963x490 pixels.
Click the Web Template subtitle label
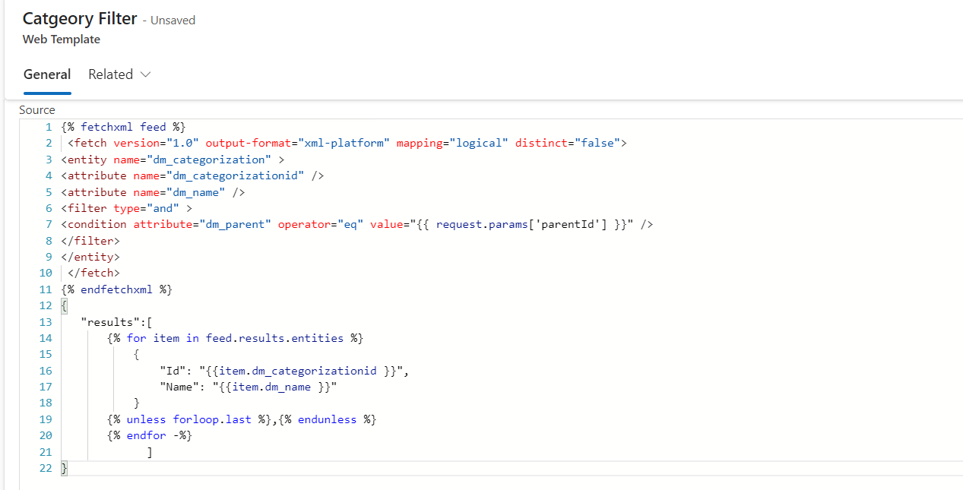tap(61, 39)
